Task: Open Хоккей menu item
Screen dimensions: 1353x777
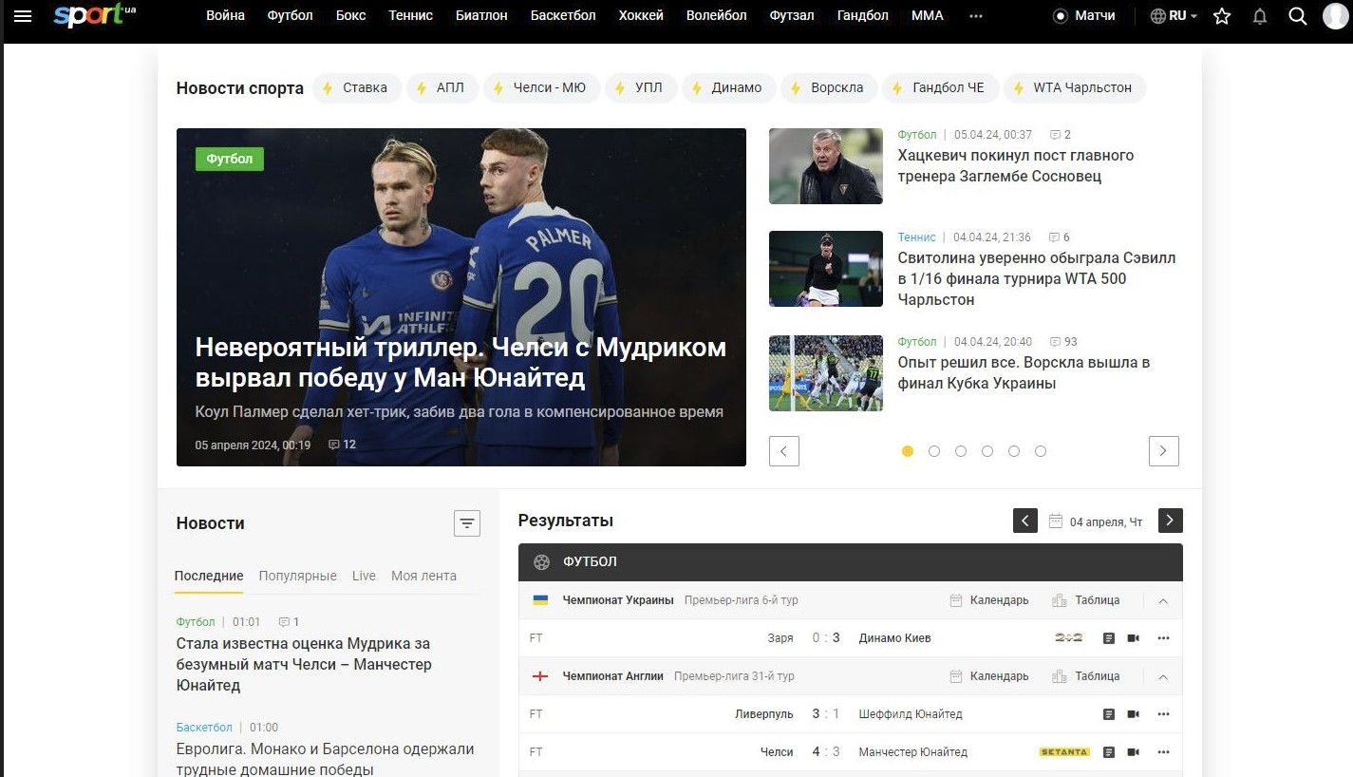Action: point(641,16)
